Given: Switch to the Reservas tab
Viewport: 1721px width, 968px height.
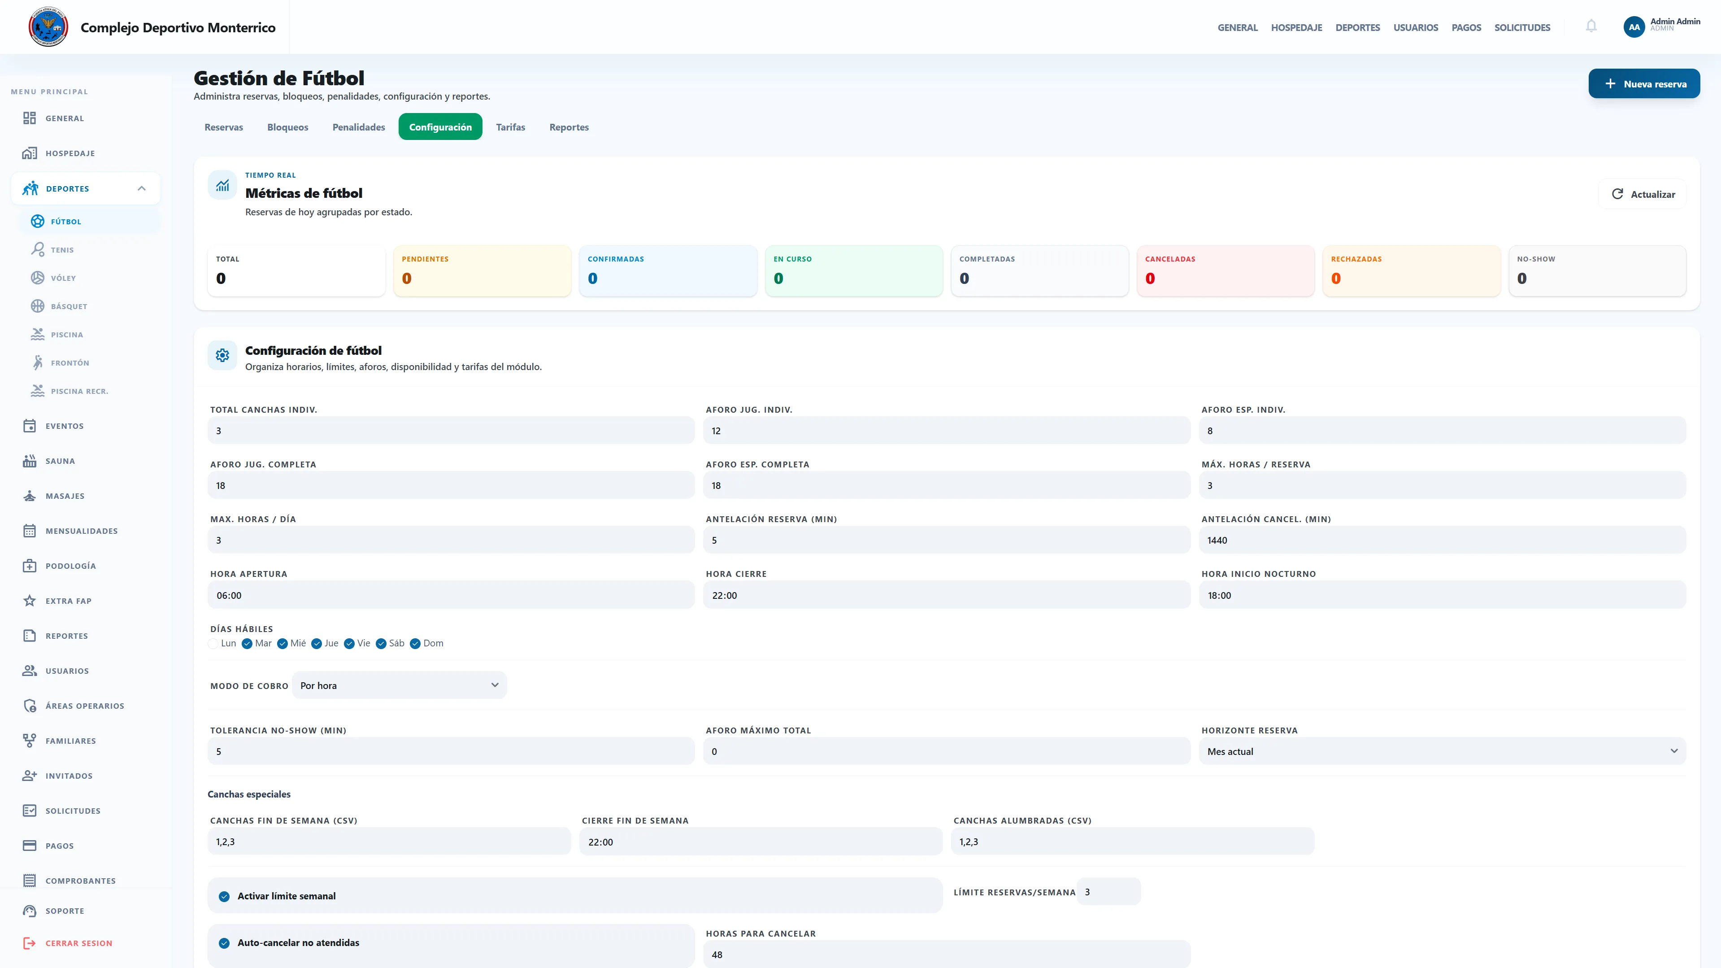Looking at the screenshot, I should coord(224,127).
